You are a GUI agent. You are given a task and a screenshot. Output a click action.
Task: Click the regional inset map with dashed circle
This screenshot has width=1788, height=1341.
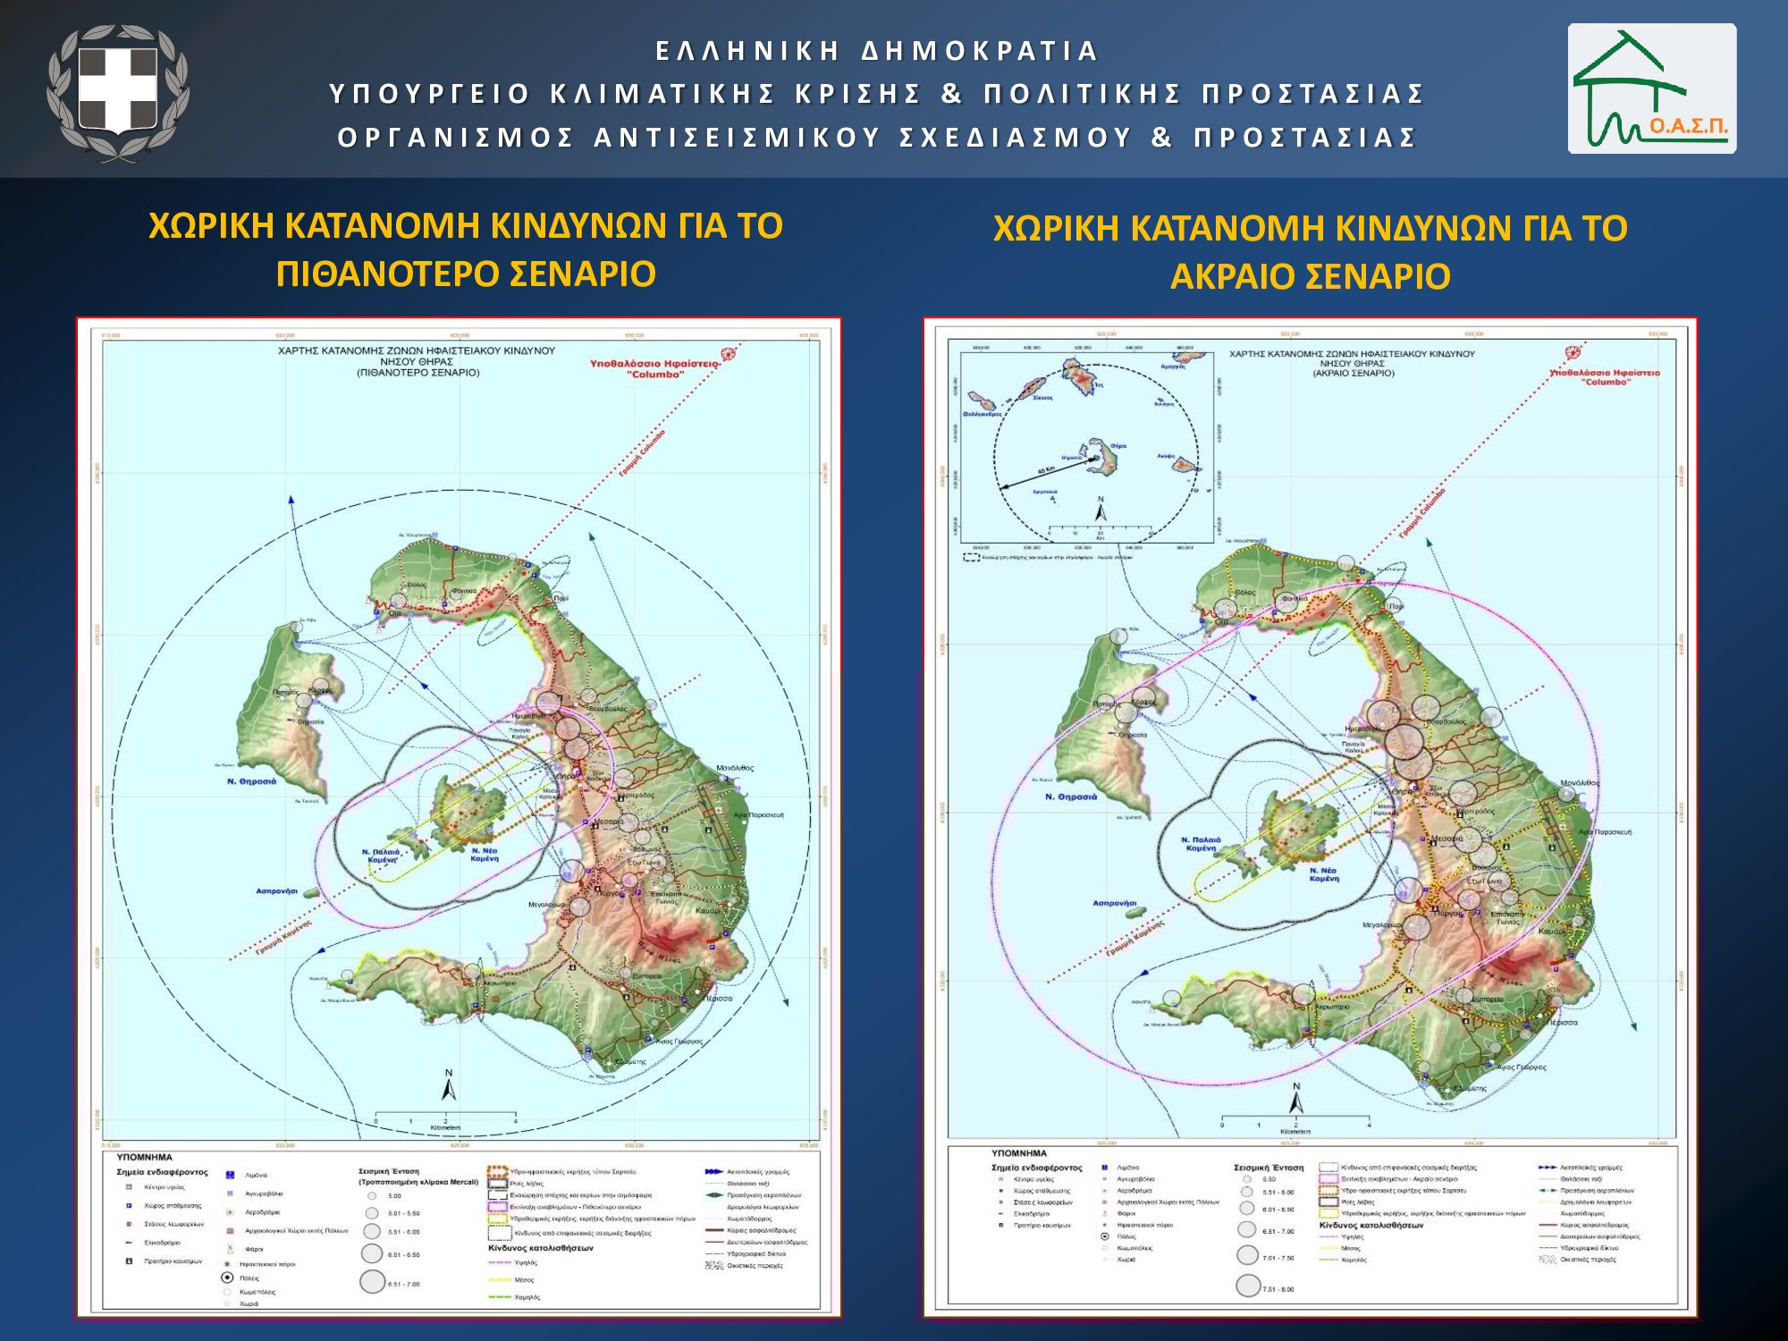(x=1087, y=447)
